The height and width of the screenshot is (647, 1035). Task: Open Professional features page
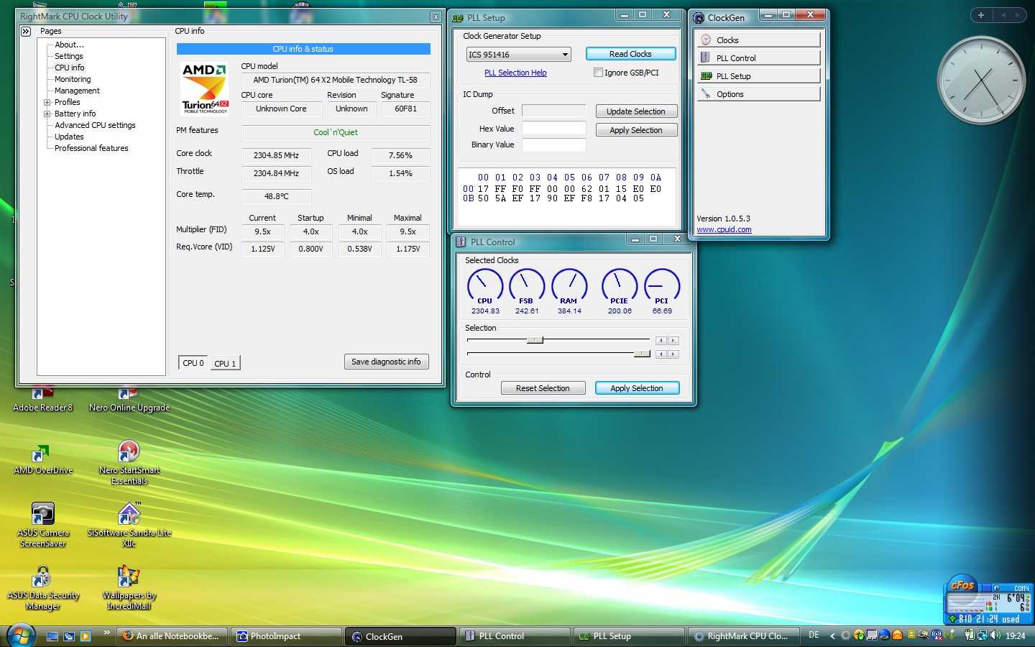coord(91,148)
